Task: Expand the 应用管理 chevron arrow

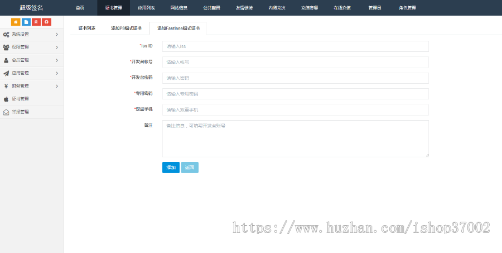Action: coord(57,73)
